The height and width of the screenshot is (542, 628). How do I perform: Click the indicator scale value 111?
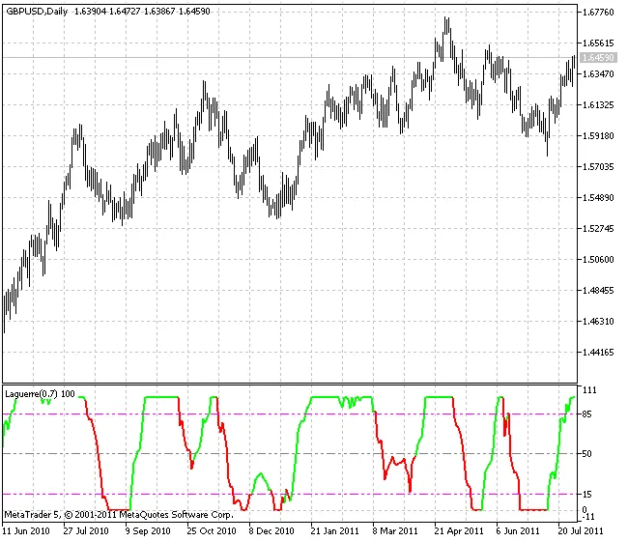tap(589, 389)
